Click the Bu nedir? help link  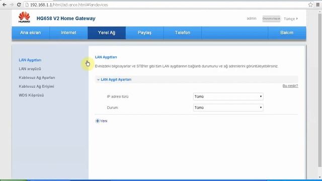290,86
